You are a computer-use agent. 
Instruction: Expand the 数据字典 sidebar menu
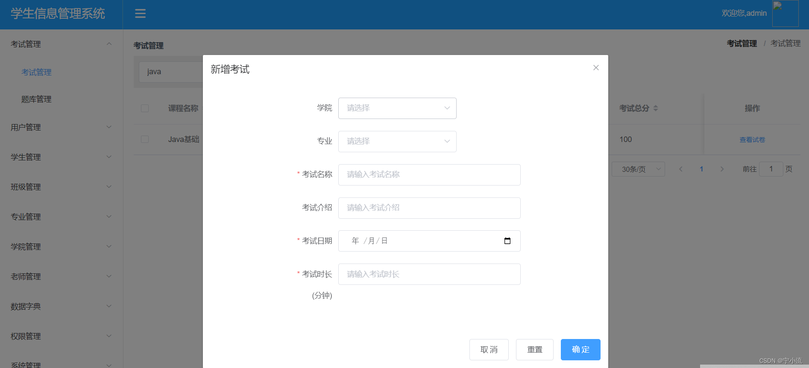[x=61, y=306]
